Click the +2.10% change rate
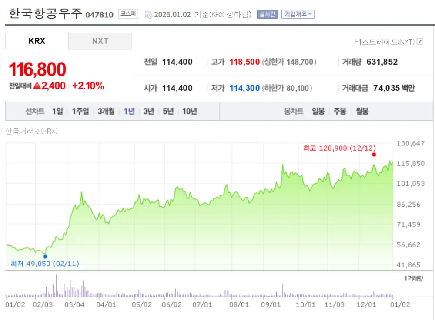This screenshot has height=320, width=435. pos(88,86)
